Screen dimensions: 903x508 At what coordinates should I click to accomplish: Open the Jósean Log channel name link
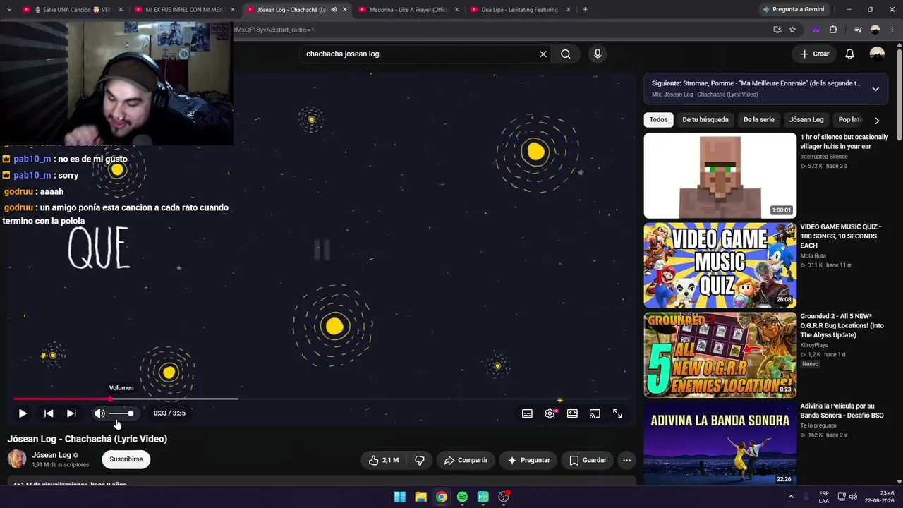pyautogui.click(x=51, y=455)
